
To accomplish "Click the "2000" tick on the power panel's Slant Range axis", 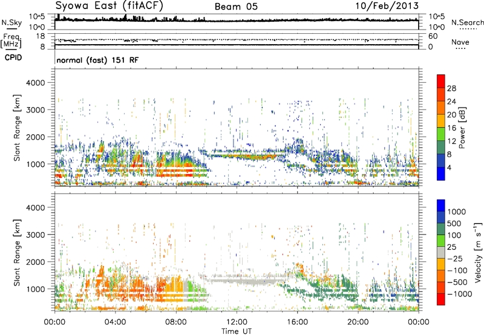I will pyautogui.click(x=35, y=137).
